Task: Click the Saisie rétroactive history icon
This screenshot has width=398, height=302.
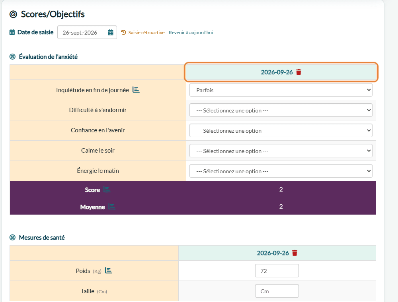Action: [124, 33]
